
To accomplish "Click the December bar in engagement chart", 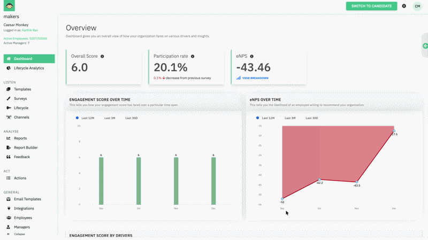I will coord(213,181).
